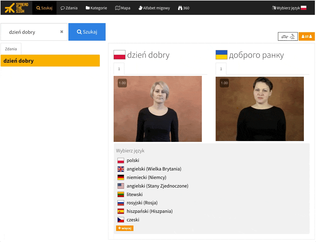Open the Mapa menu item
The width and height of the screenshot is (316, 242).
(123, 8)
